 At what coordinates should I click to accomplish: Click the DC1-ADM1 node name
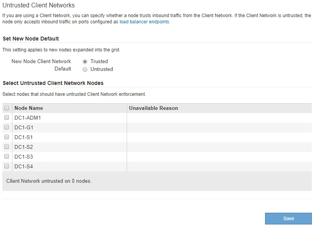click(28, 118)
